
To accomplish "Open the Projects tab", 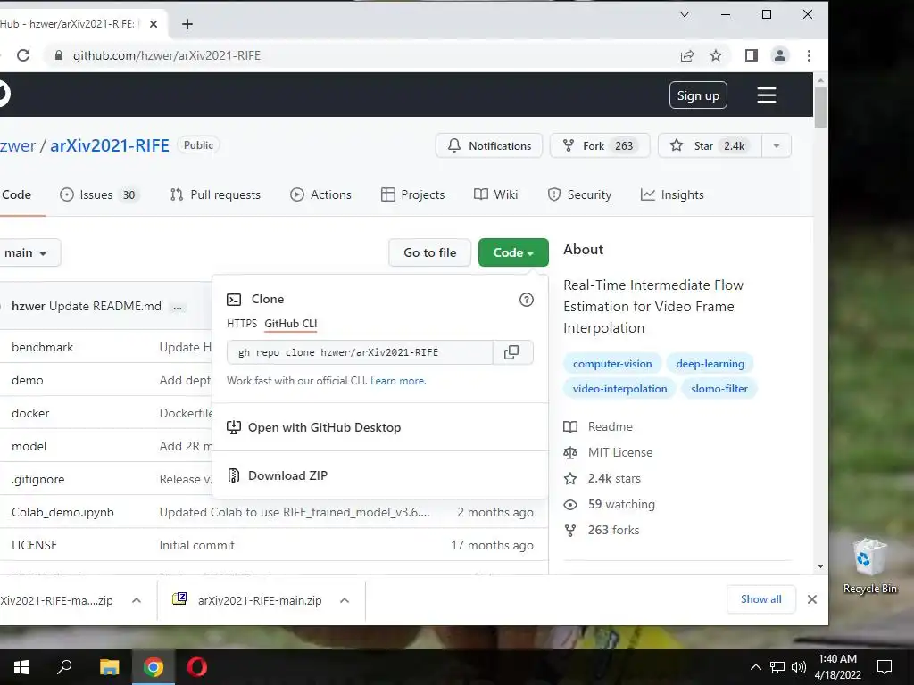I will tap(412, 194).
